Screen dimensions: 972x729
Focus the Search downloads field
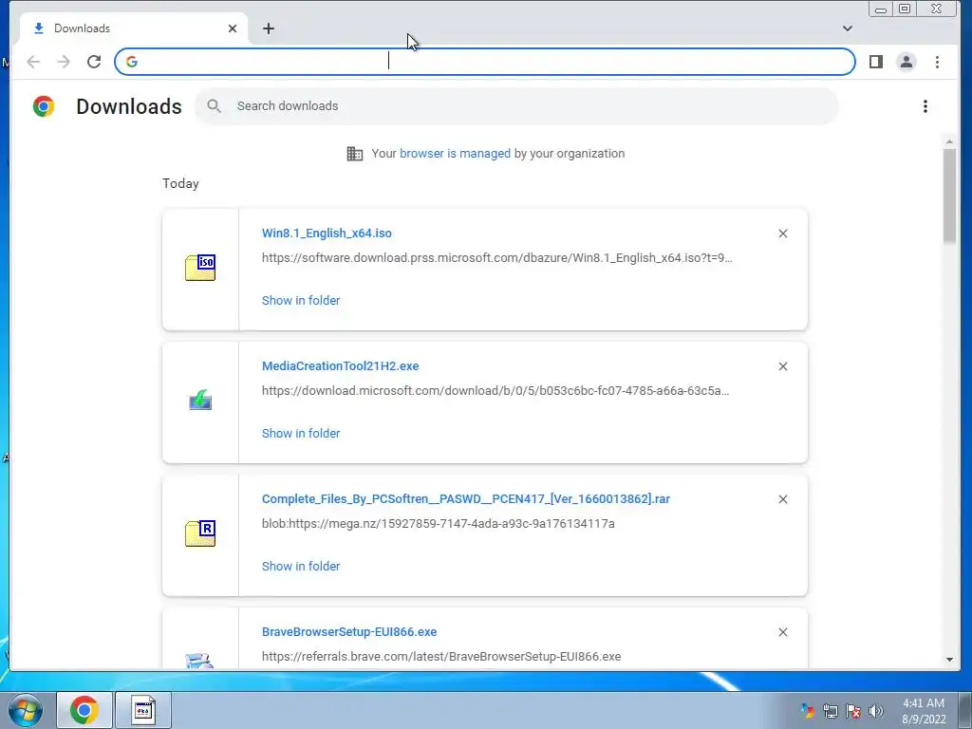click(x=516, y=106)
